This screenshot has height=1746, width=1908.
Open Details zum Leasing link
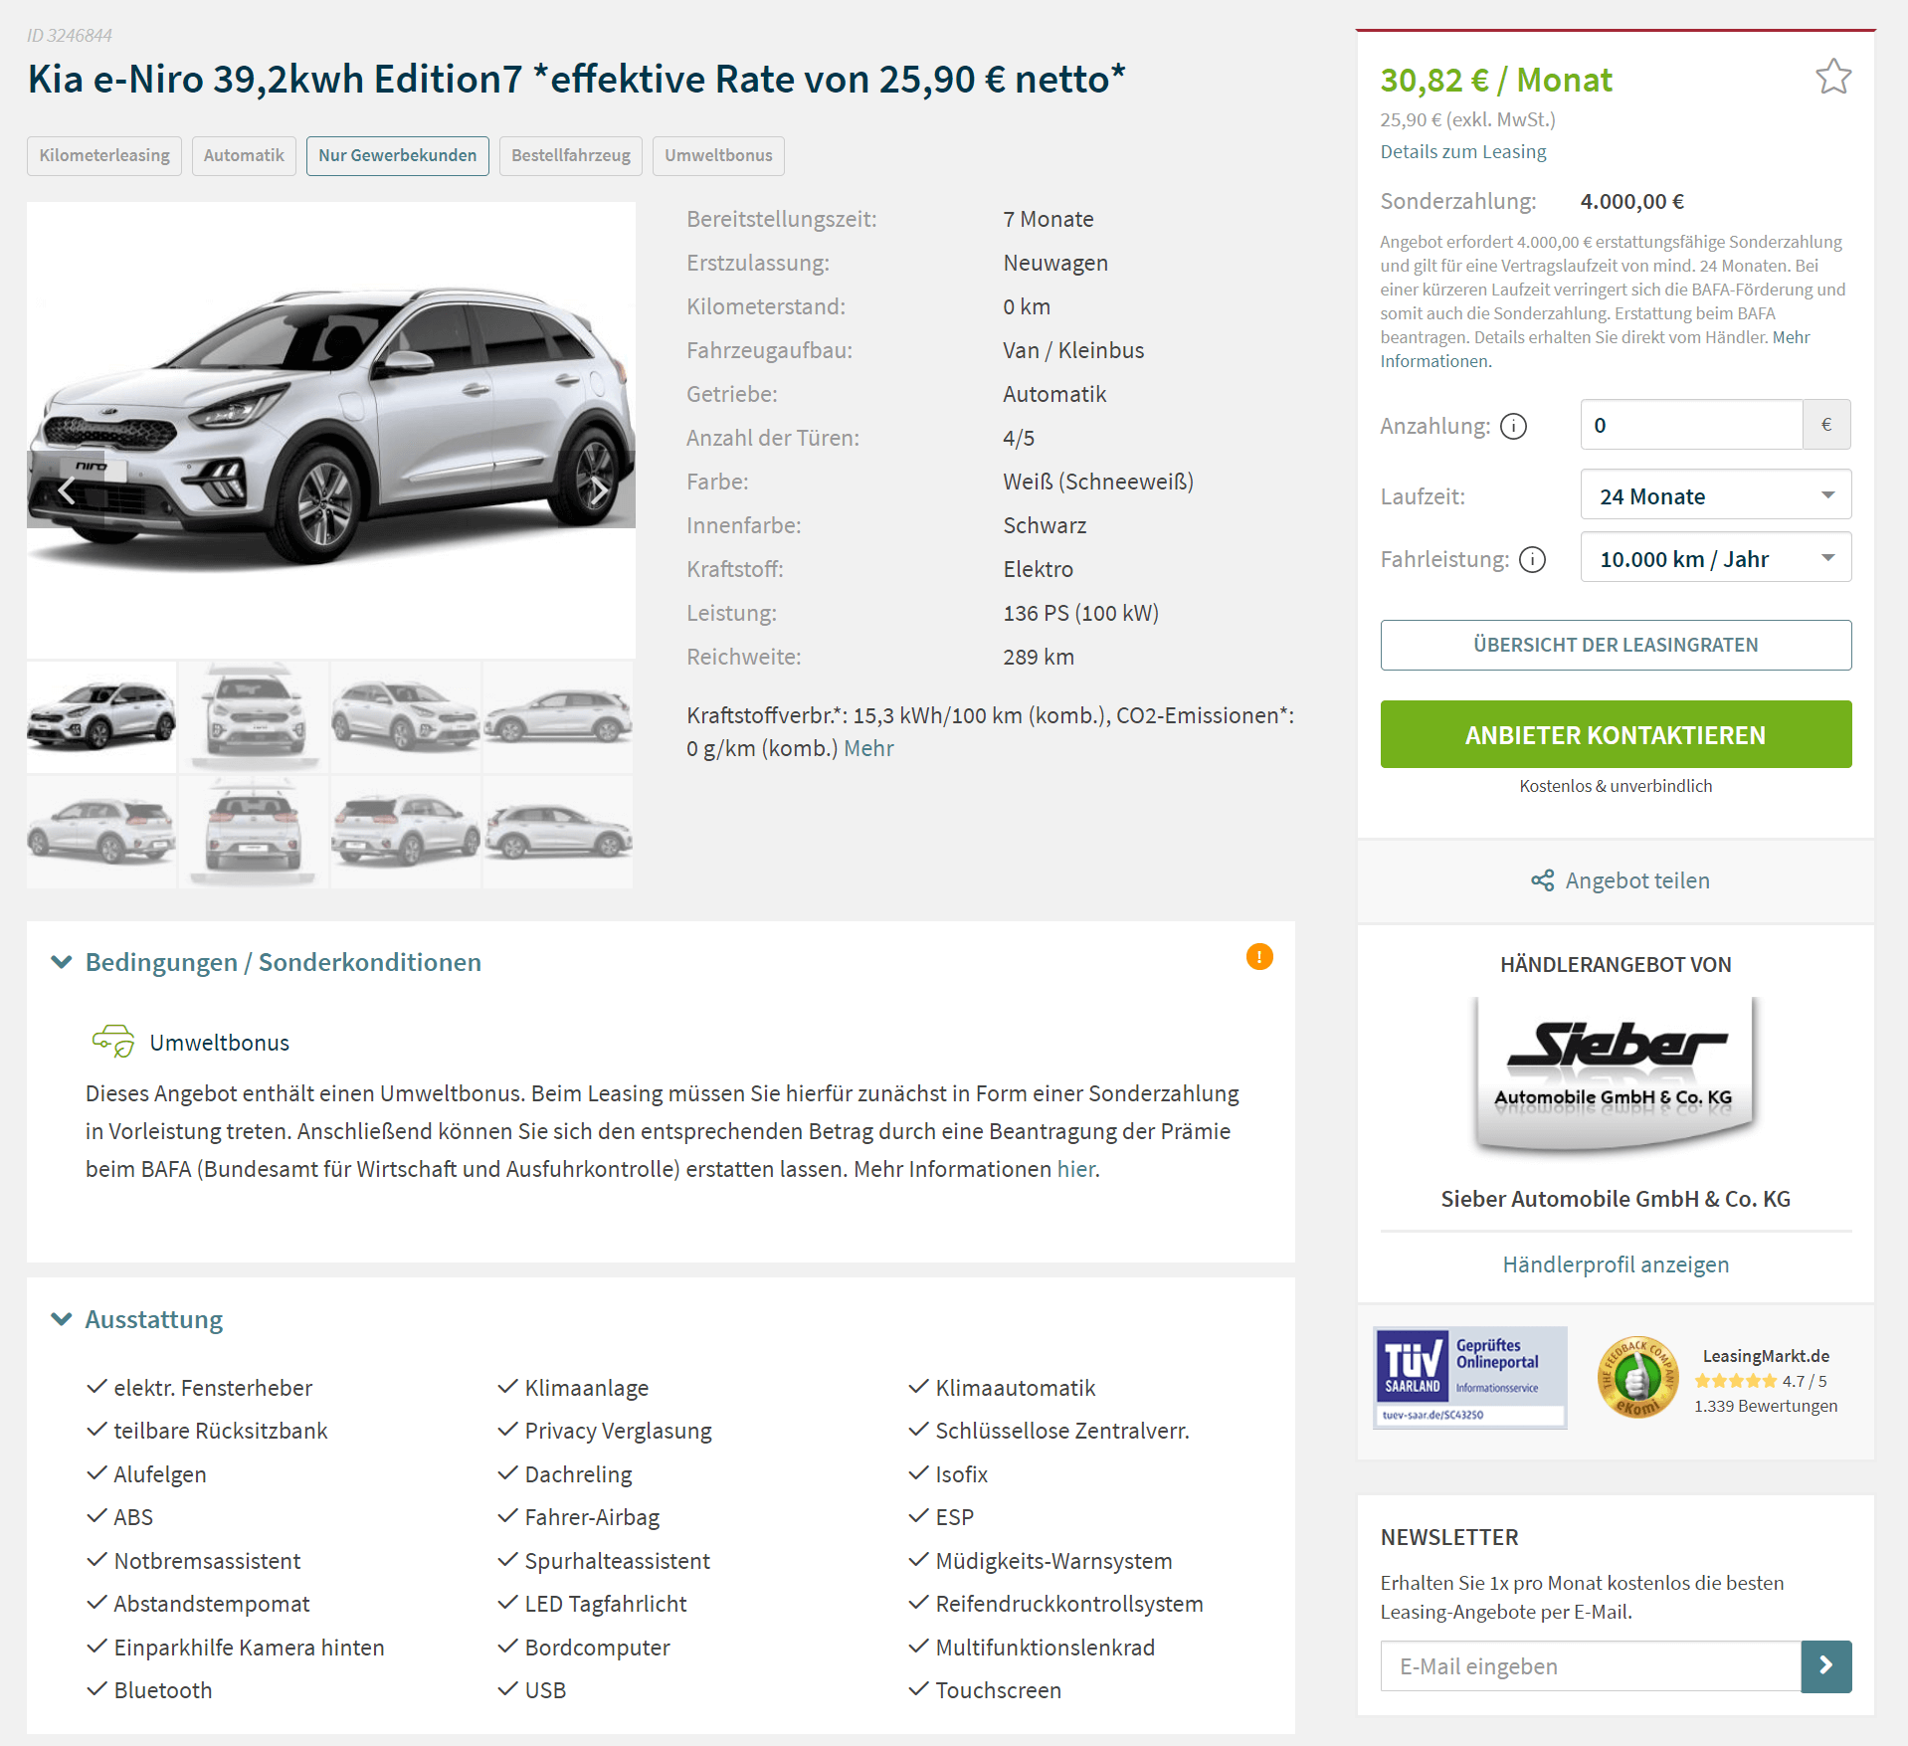(x=1463, y=151)
